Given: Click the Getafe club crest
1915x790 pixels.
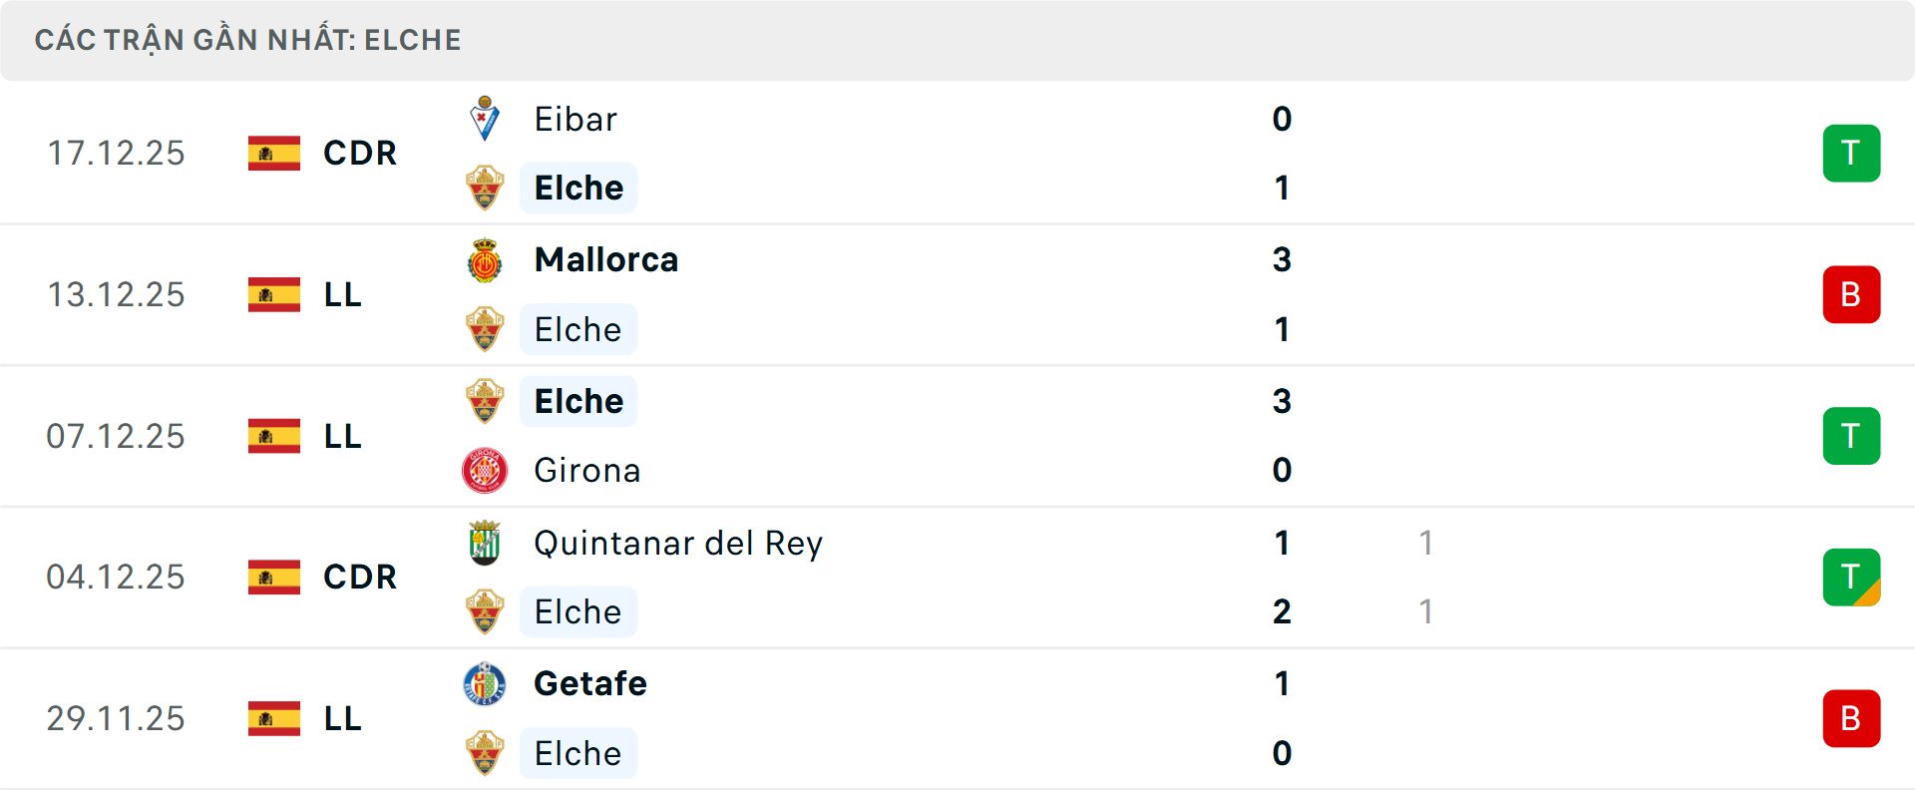Looking at the screenshot, I should [x=485, y=684].
